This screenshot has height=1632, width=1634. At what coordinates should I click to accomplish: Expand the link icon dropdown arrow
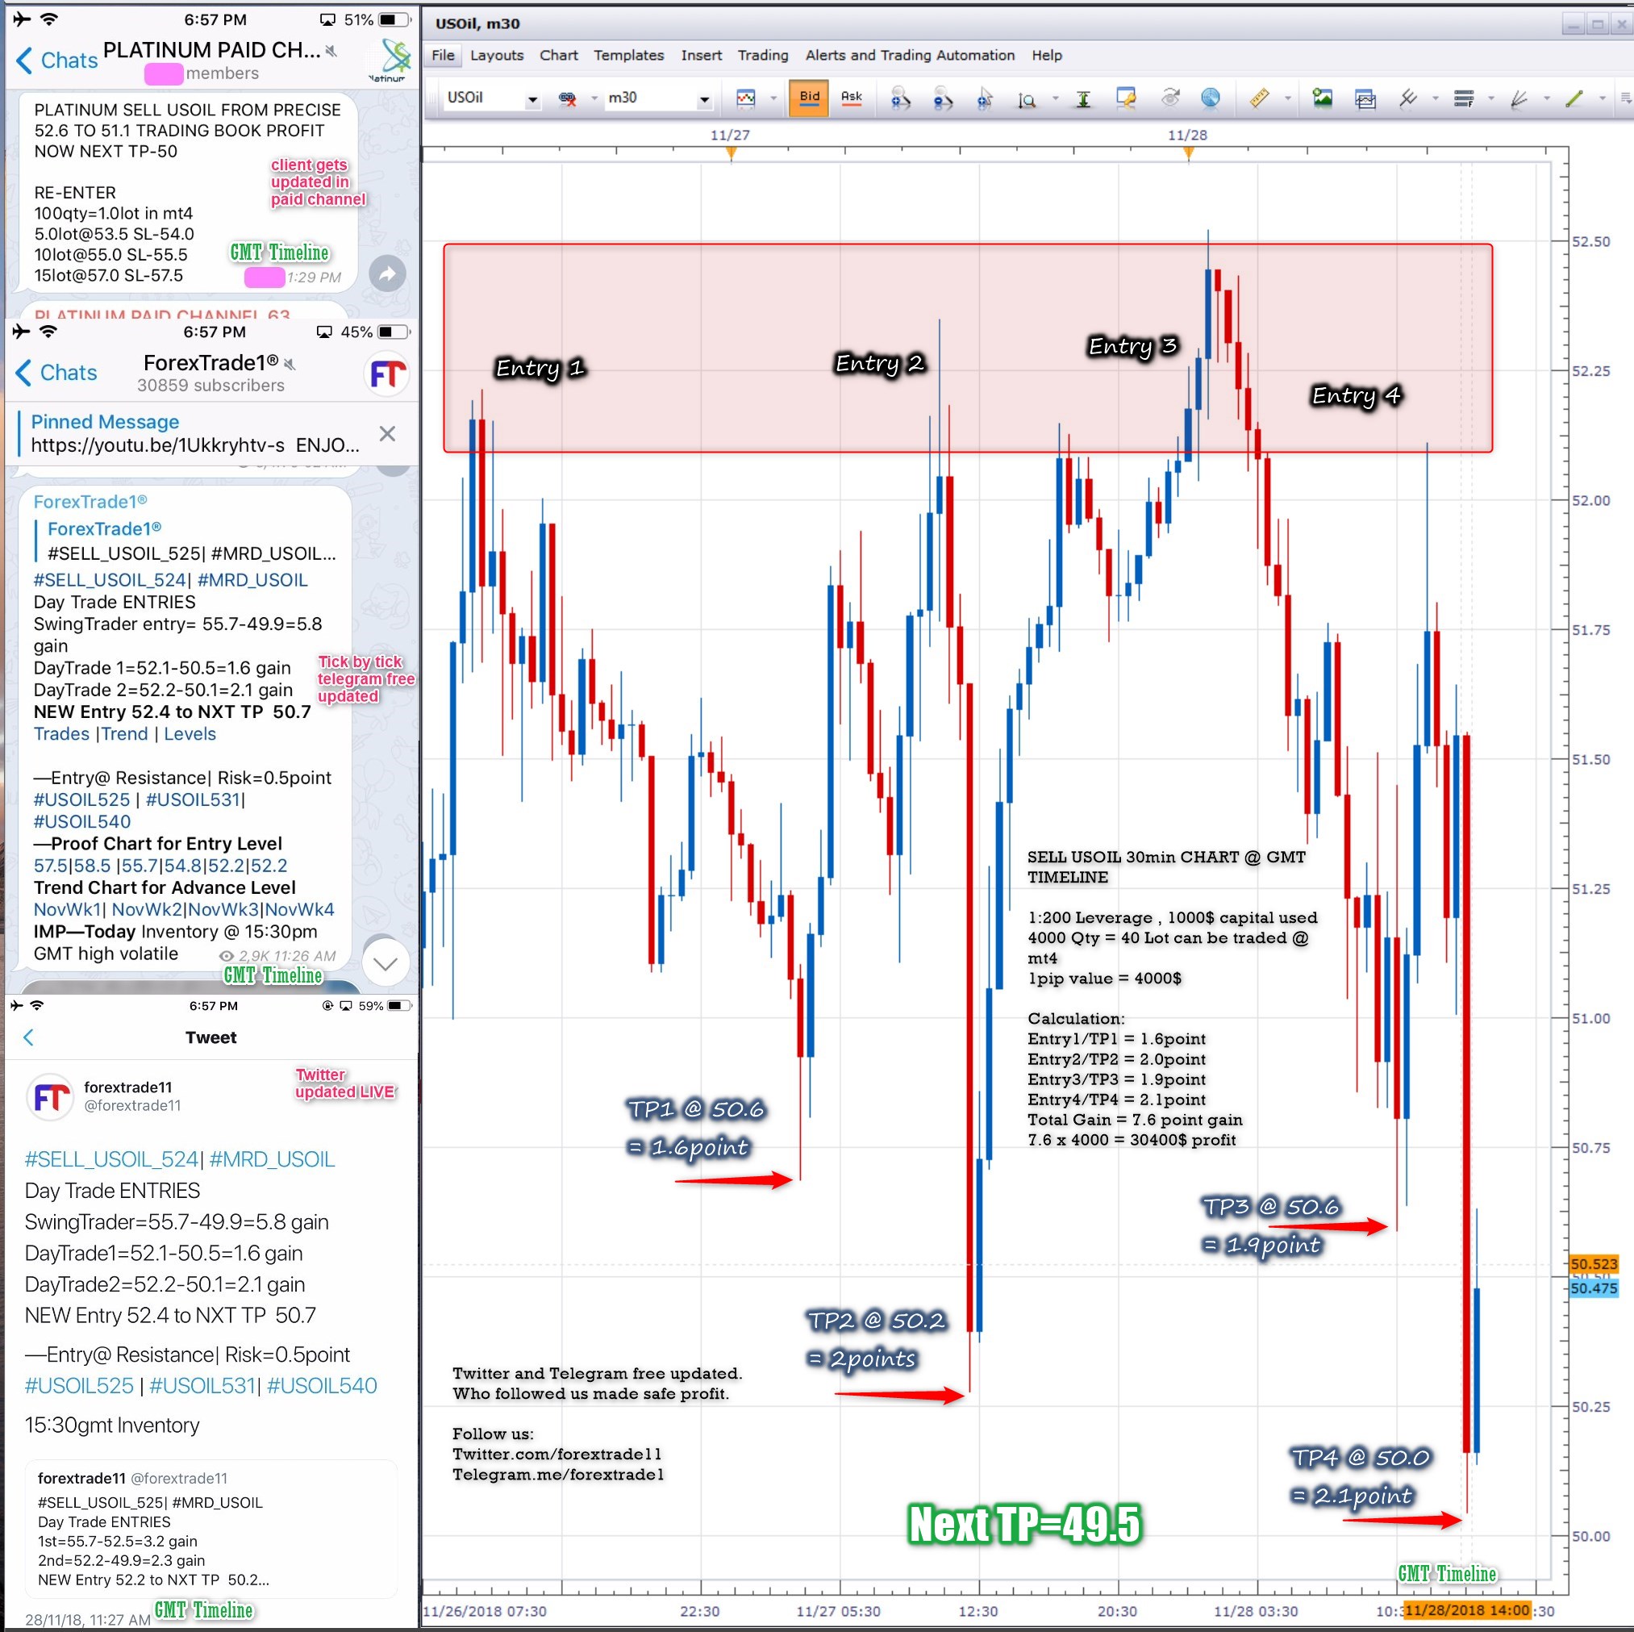click(594, 99)
